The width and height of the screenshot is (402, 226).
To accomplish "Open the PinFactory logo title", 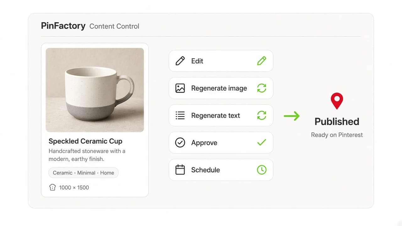I will [x=63, y=26].
